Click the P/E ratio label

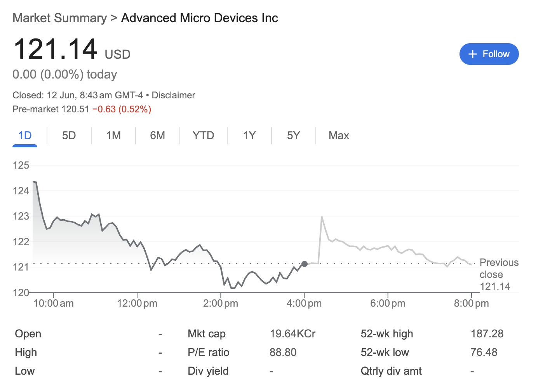[x=209, y=353]
